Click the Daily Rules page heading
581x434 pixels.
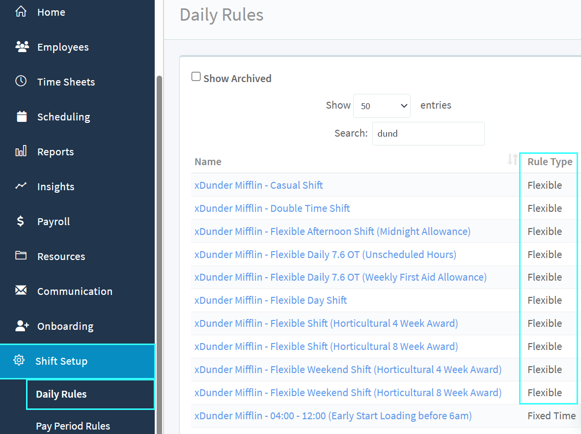(221, 15)
